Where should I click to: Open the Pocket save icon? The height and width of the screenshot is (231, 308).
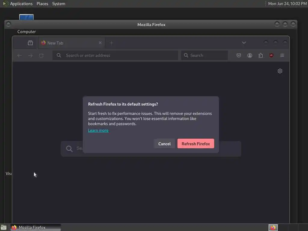click(239, 55)
